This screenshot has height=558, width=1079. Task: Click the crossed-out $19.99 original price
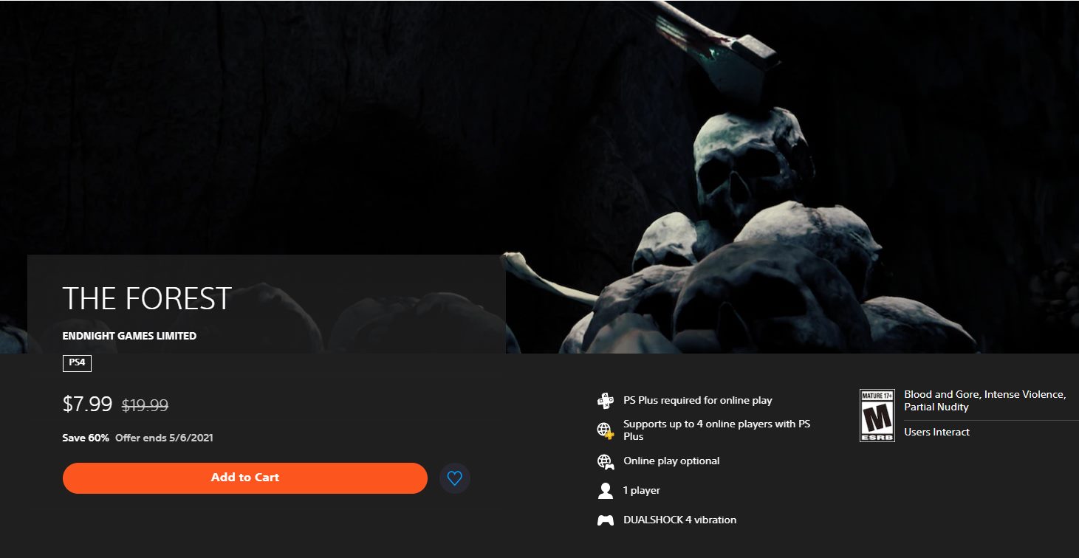tap(145, 405)
